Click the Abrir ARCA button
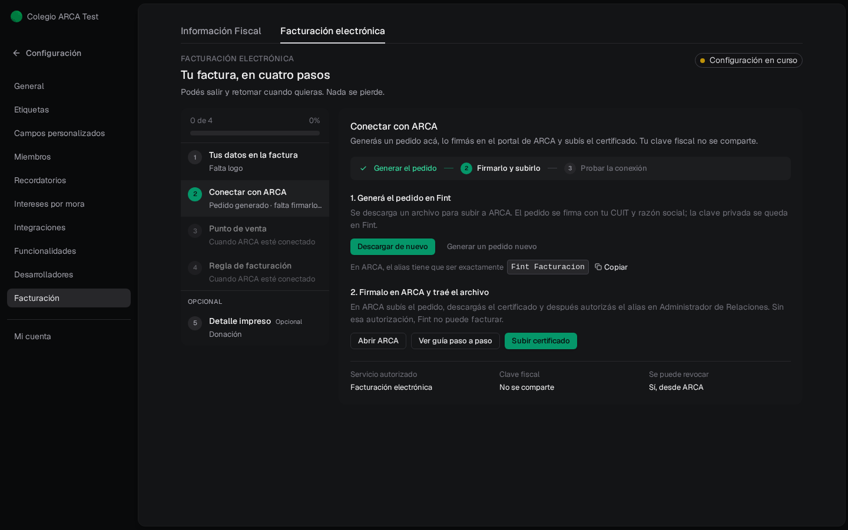This screenshot has width=848, height=530. [x=378, y=341]
